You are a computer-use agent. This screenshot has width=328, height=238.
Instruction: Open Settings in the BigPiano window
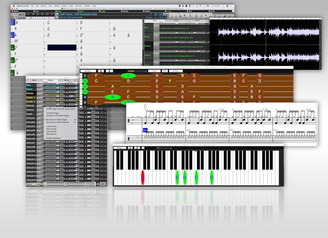click(120, 148)
